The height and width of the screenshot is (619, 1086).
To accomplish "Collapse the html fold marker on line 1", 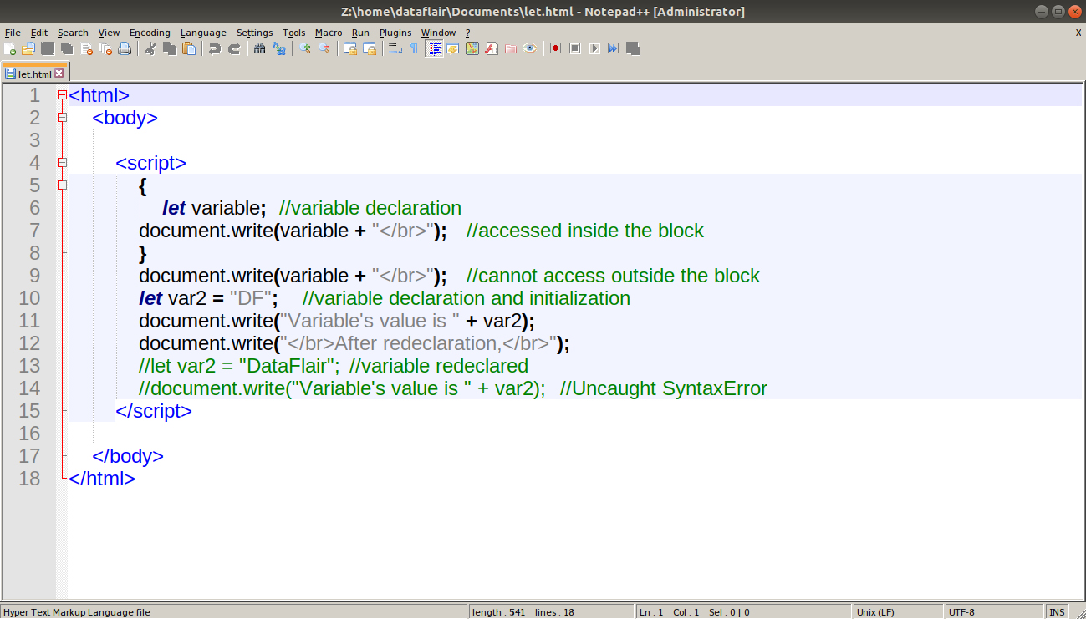I will [62, 94].
